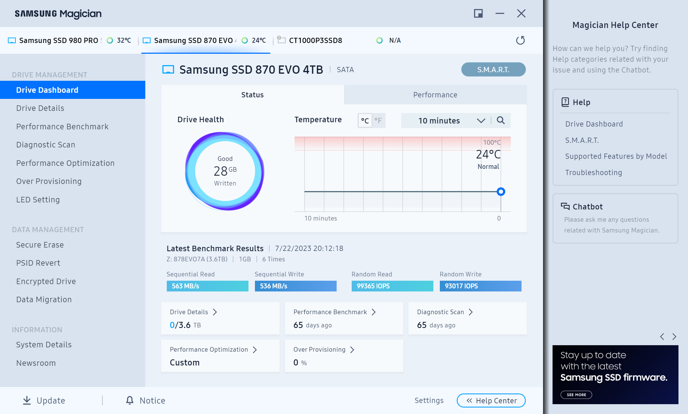688x414 pixels.
Task: Open Over Provisioning card chevron
Action: tap(352, 350)
